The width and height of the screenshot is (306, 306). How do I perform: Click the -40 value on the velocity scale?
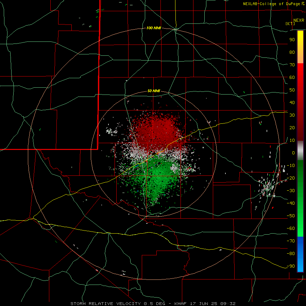(x=291, y=203)
